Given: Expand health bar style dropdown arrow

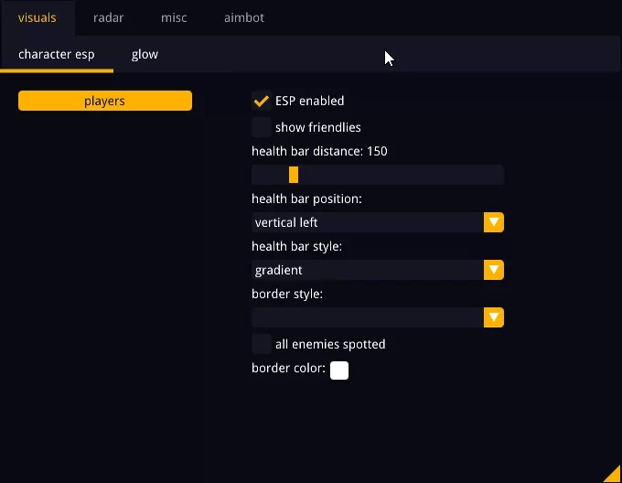Looking at the screenshot, I should click(494, 270).
